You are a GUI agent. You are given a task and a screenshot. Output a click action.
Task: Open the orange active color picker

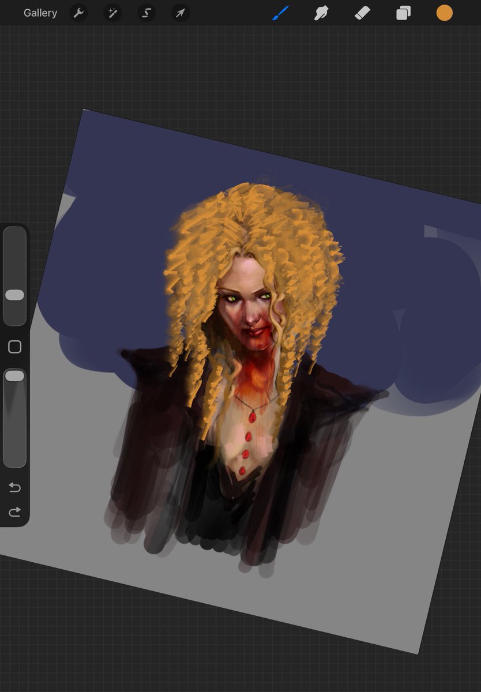pyautogui.click(x=444, y=13)
